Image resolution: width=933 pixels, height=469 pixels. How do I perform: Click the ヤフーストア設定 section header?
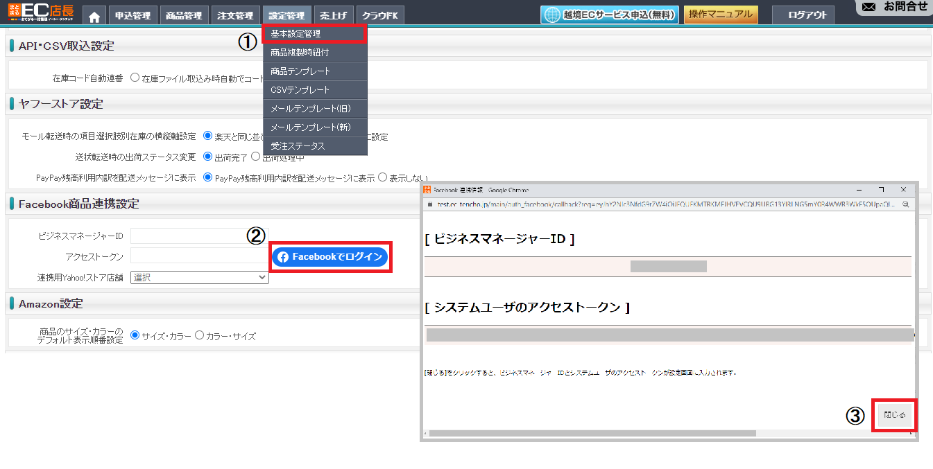pyautogui.click(x=60, y=104)
